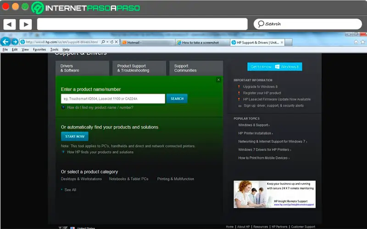Click footer HP Partners link
Viewport: 367px width, 229px height.
(x=279, y=227)
